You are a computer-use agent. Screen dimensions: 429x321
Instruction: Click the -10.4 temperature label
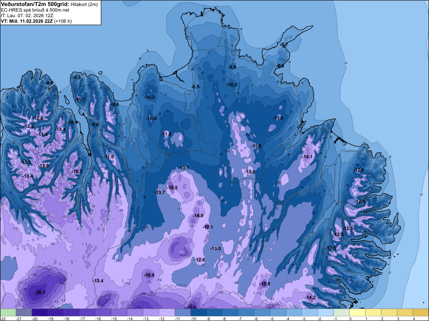72,122
